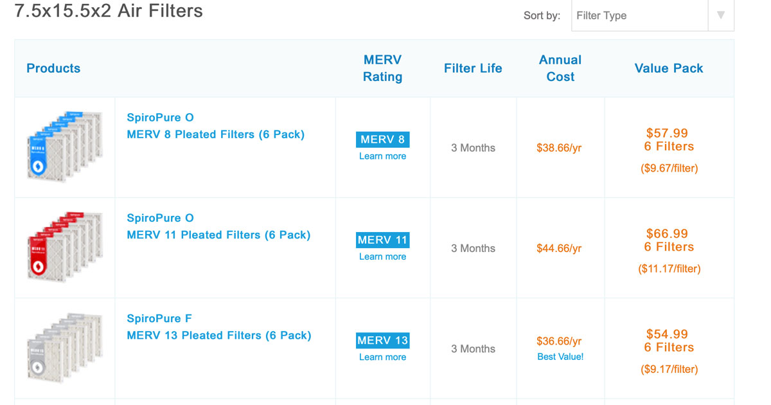Click the MERV Rating column header
Screen dimensions: 771x405
382,68
